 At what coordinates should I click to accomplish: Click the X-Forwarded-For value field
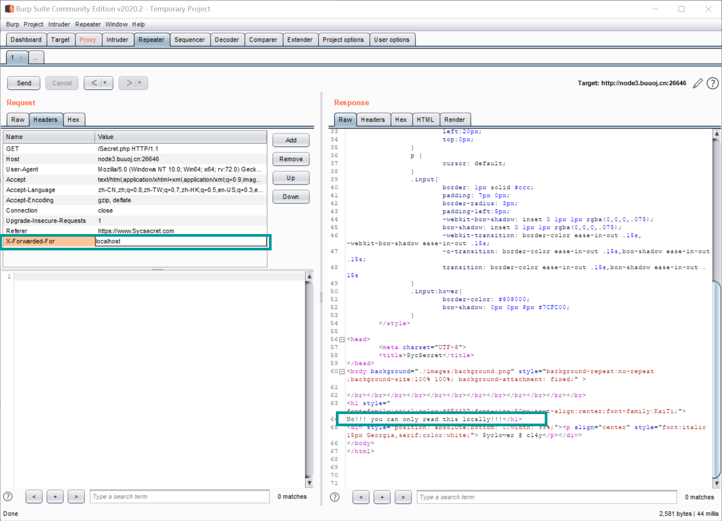(181, 241)
